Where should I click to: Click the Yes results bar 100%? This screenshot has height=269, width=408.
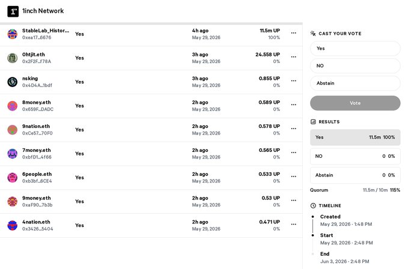tap(355, 138)
